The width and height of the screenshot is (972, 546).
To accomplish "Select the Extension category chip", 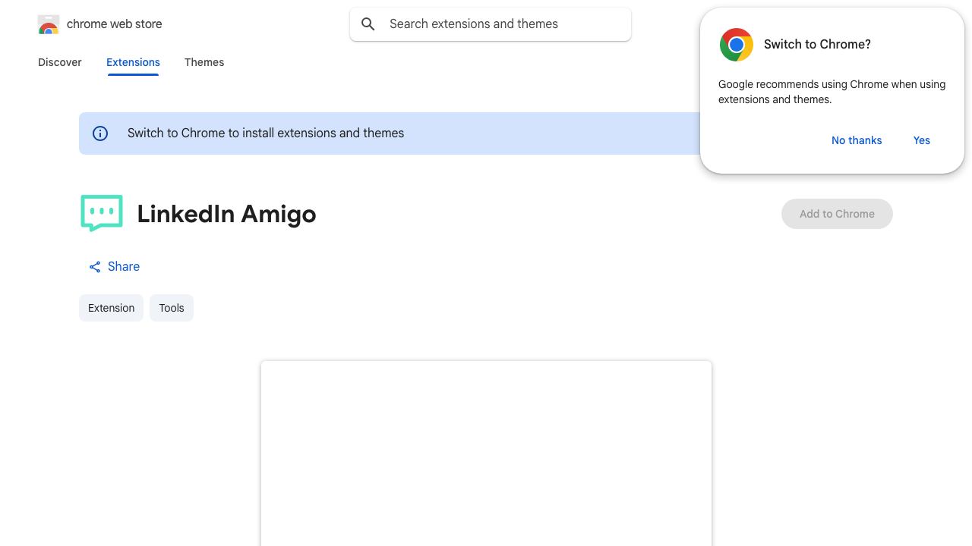I will click(x=111, y=308).
